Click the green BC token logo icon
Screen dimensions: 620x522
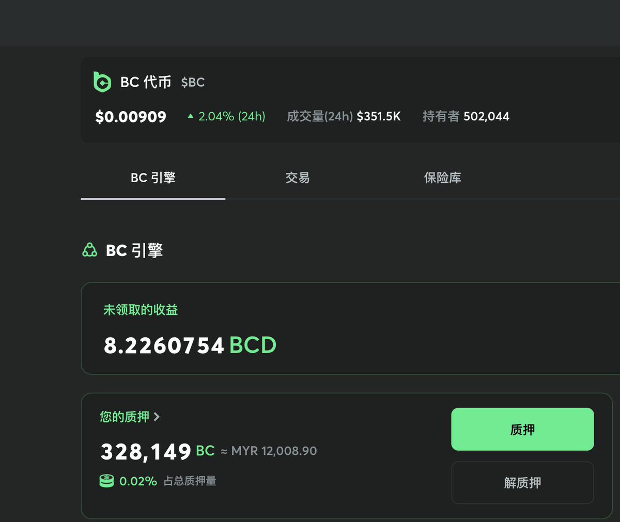tap(102, 82)
